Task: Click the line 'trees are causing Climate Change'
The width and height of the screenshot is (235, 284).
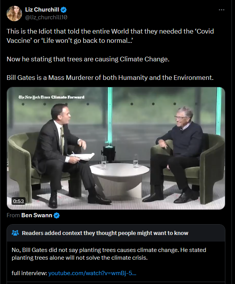Action: click(x=88, y=59)
